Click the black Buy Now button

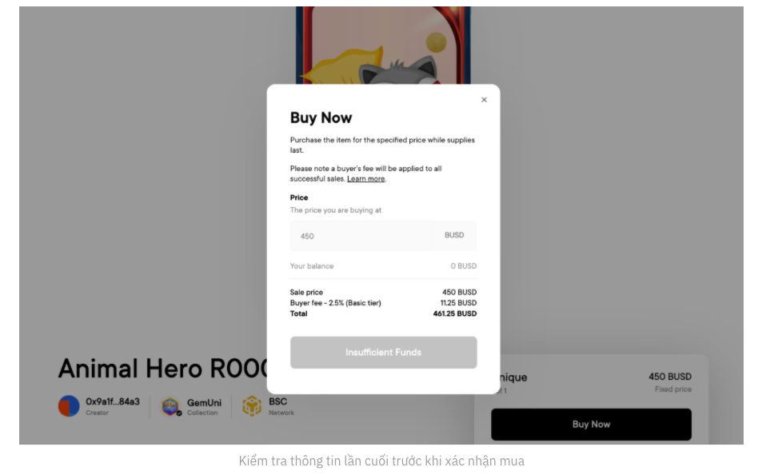[591, 425]
